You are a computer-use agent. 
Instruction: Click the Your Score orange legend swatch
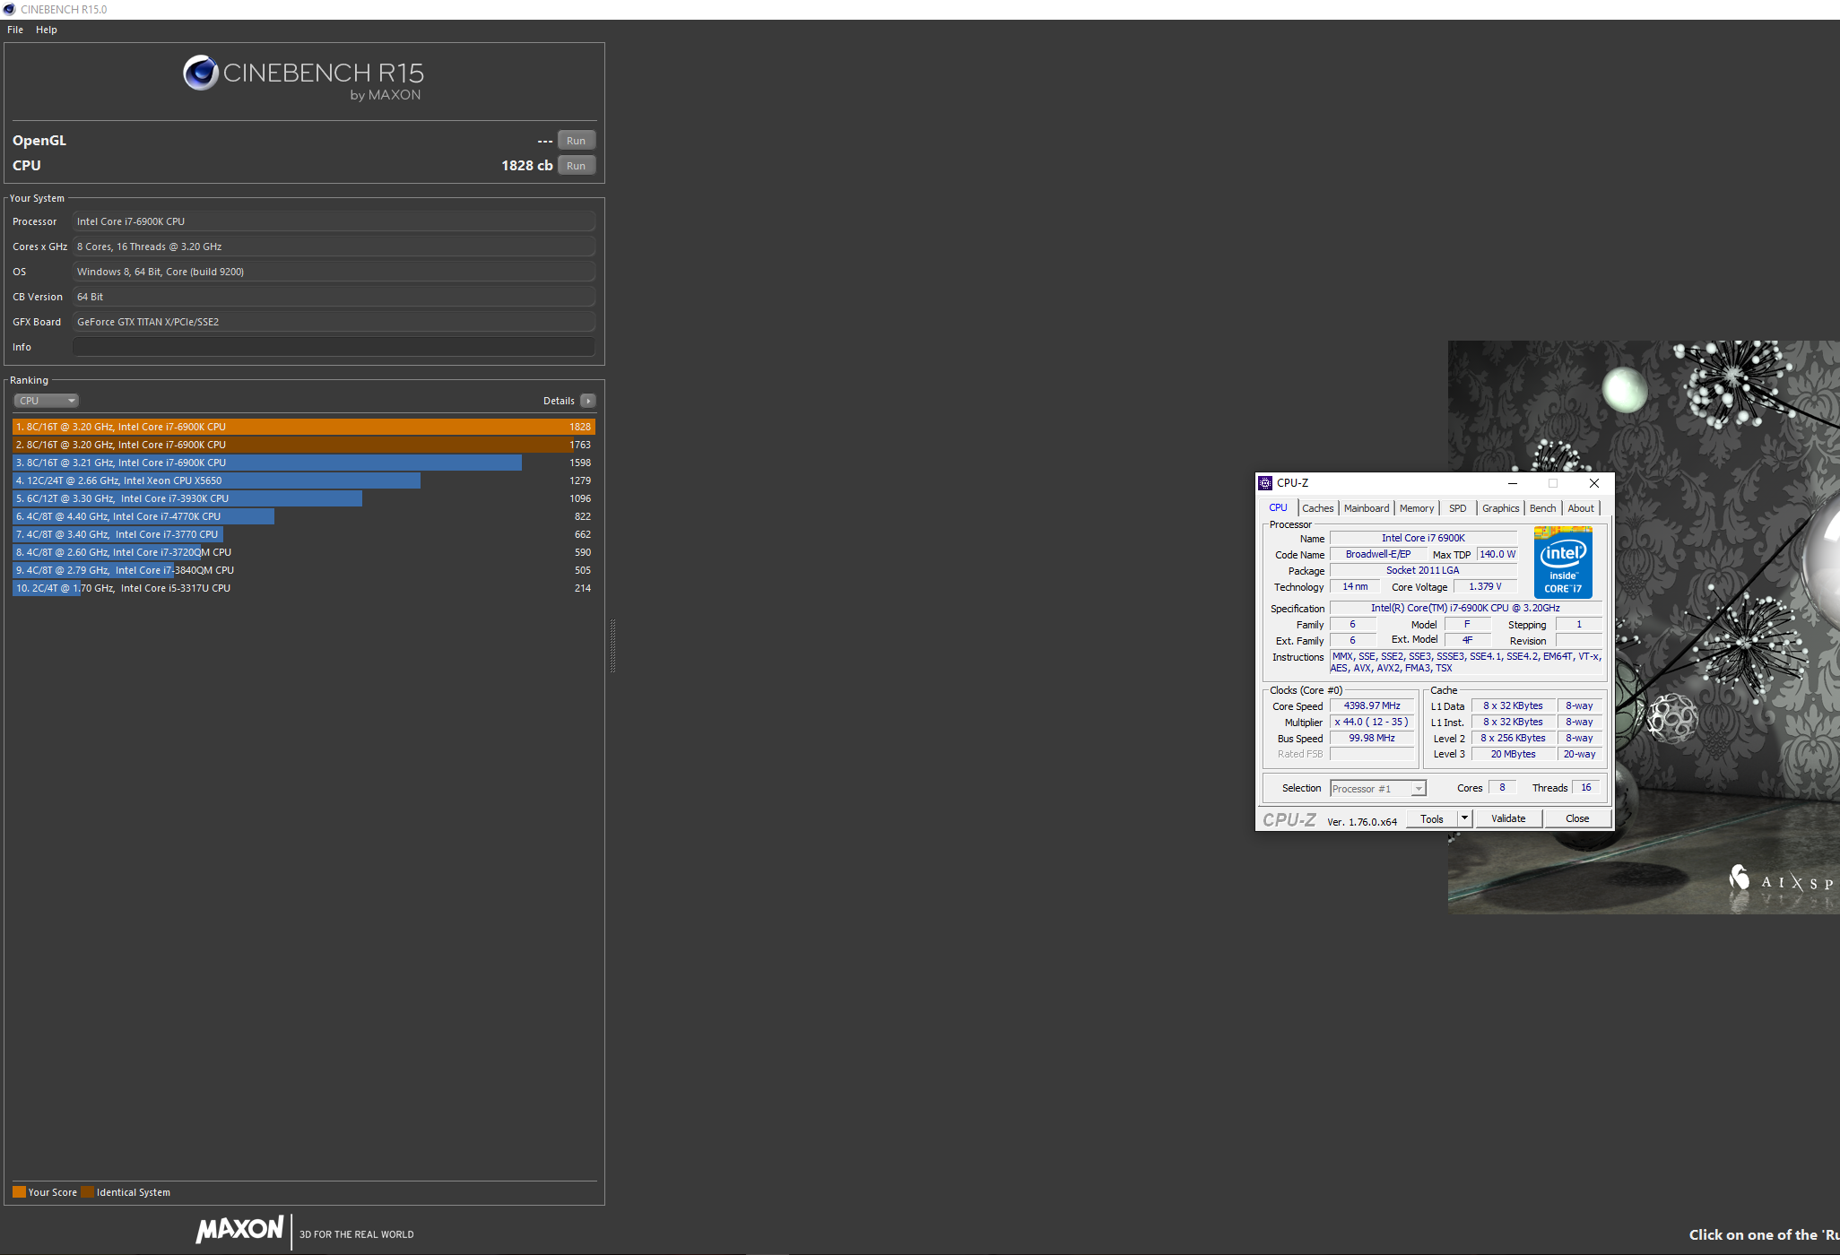pyautogui.click(x=19, y=1192)
